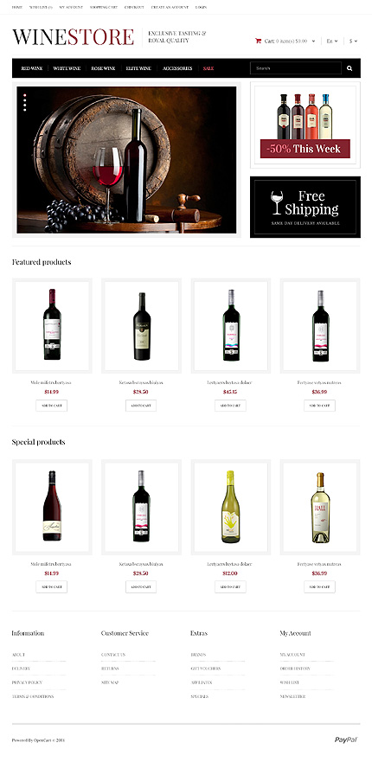Click the WineStore logo
372x762 pixels.
pos(73,37)
